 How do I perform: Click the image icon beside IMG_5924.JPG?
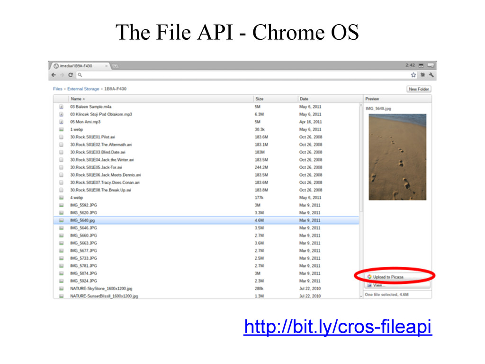pos(61,281)
